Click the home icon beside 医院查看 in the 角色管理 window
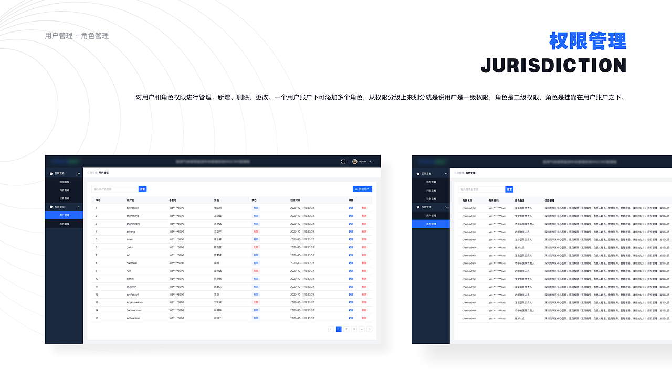Image resolution: width=672 pixels, height=378 pixels. pyautogui.click(x=418, y=173)
